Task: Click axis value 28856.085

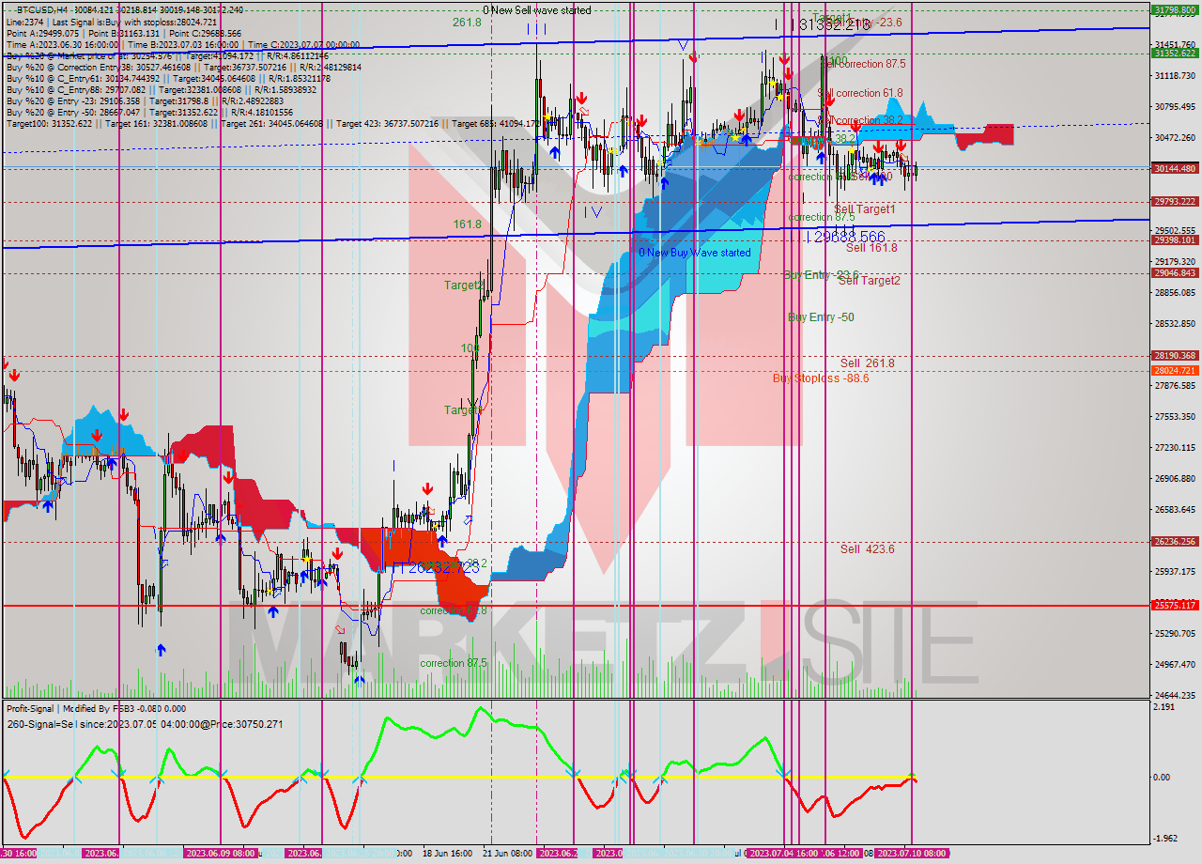Action: [1175, 292]
